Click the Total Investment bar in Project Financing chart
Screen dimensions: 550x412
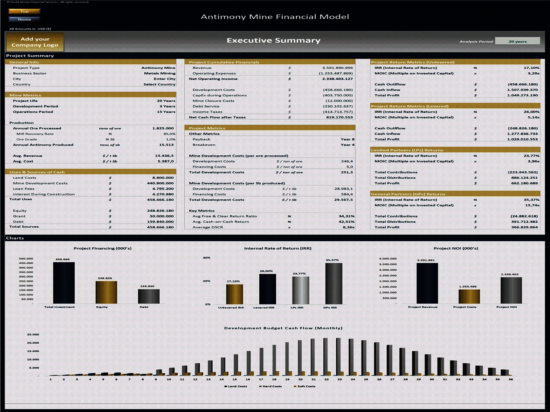64,283
